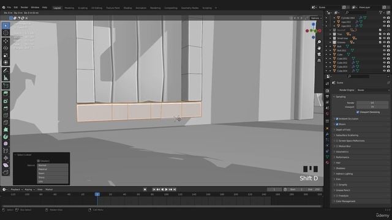392x220 pixels.
Task: Open viewport Options dropdown
Action: point(316,18)
